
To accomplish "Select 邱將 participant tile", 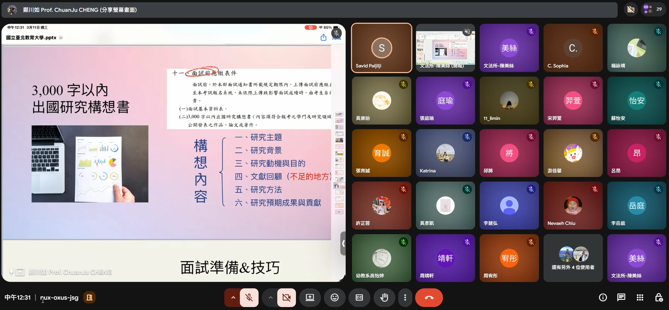I will pos(509,153).
